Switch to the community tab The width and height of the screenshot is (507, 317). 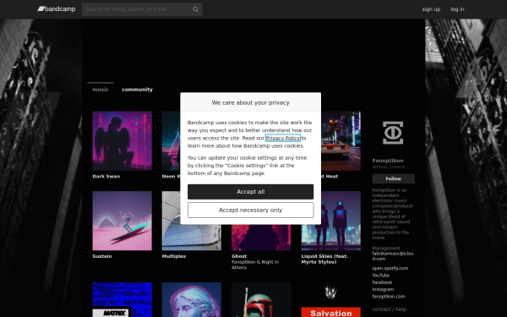coord(137,90)
